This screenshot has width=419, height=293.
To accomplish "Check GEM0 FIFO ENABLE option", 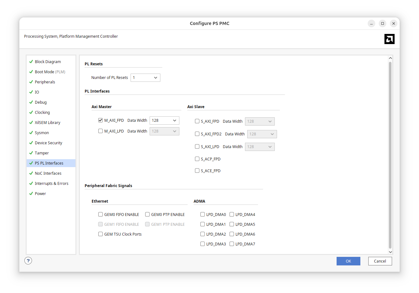I will (100, 214).
